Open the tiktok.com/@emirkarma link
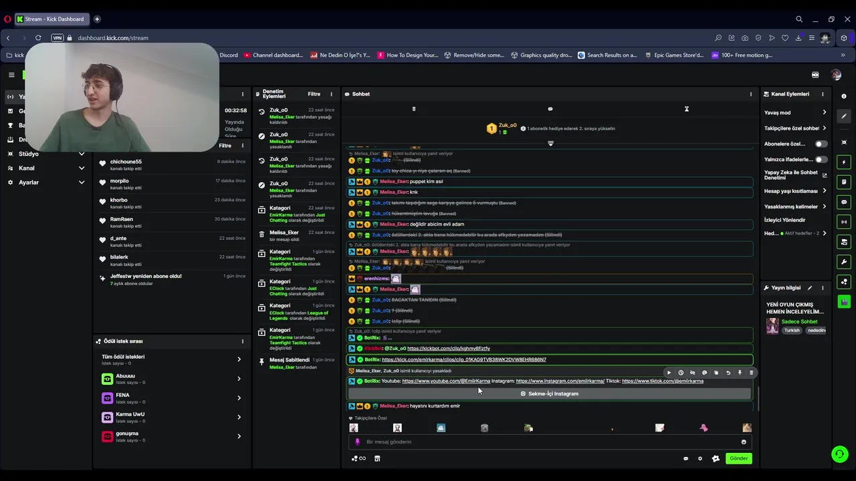 (x=663, y=381)
